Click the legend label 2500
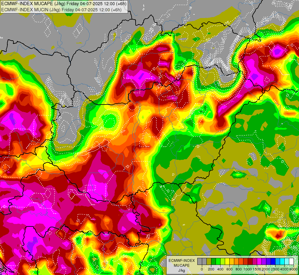This screenshot has width=299, height=275. coord(275,269)
